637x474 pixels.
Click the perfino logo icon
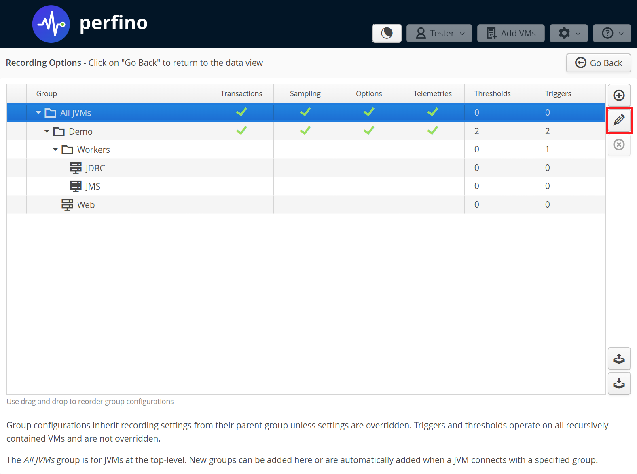pos(51,24)
